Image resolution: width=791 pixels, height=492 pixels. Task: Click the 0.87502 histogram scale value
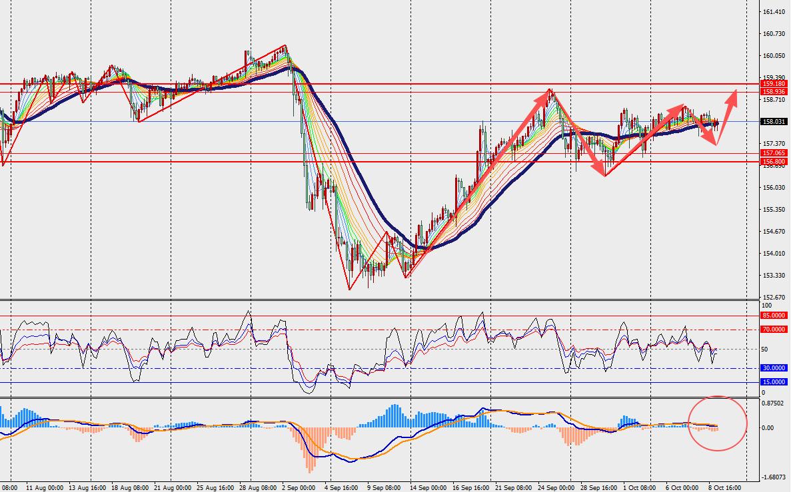[x=773, y=403]
